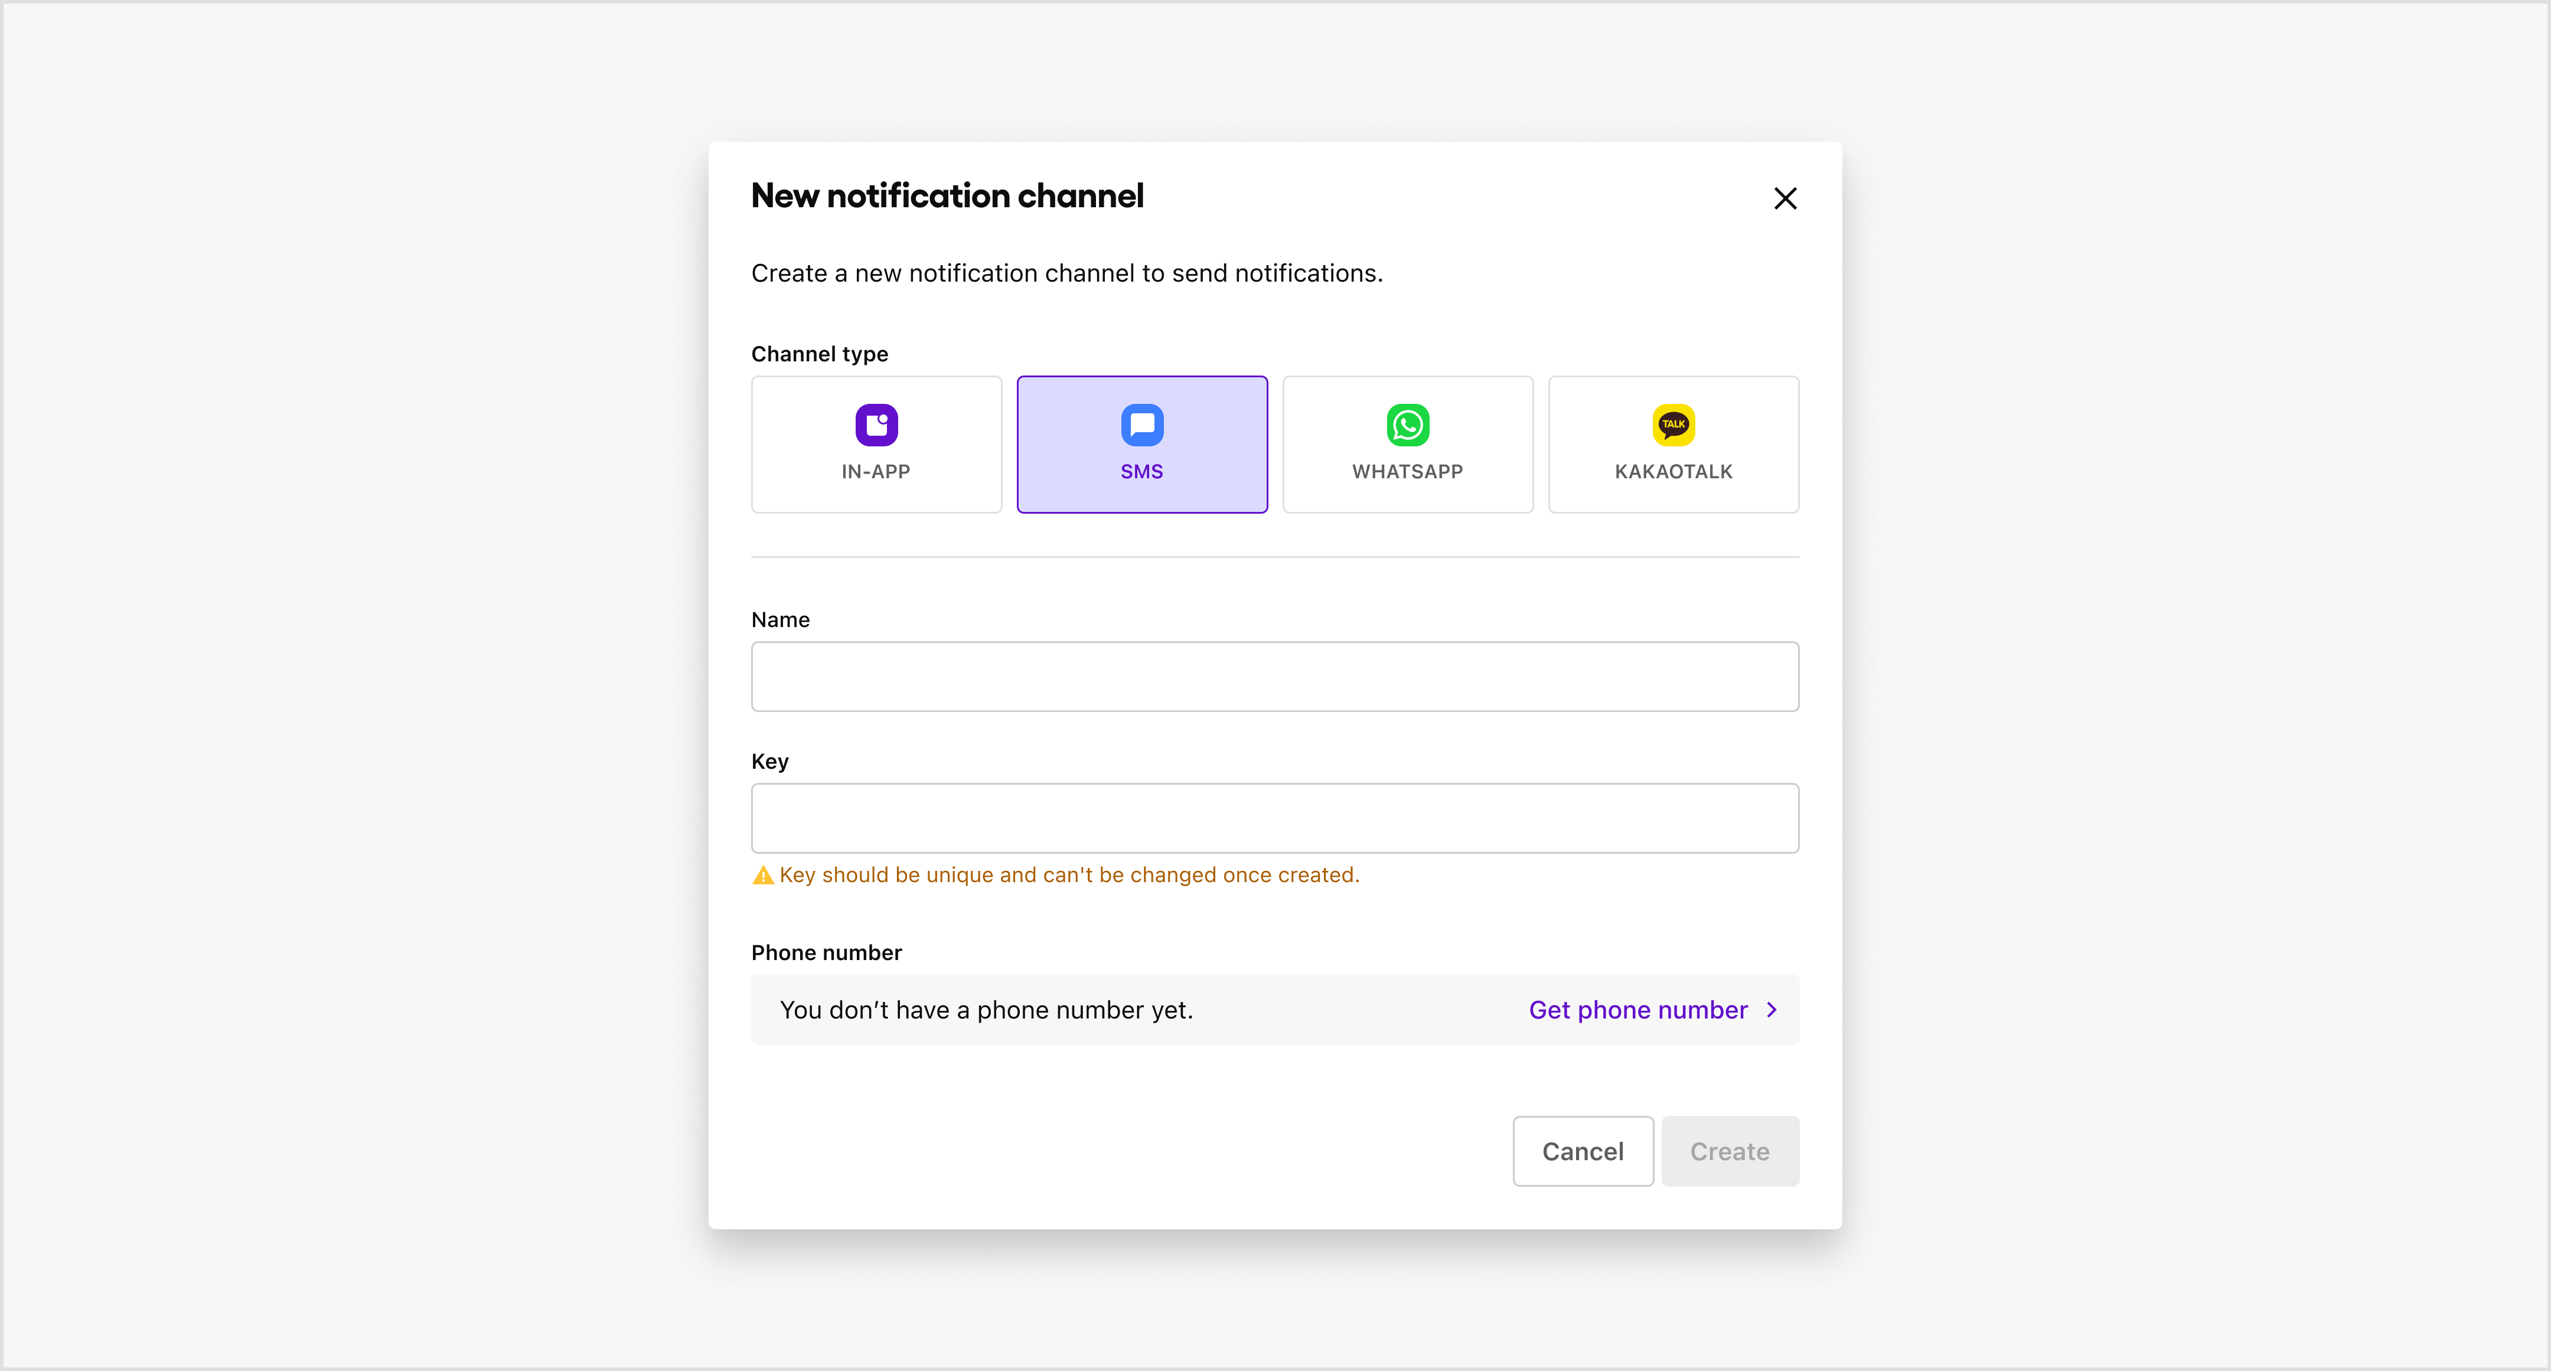Click the chevron arrow beside Get phone number
The image size is (2551, 1371).
click(1771, 1010)
